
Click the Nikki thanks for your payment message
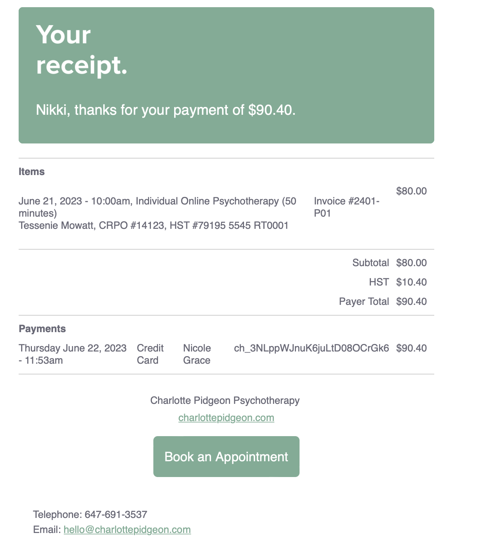pyautogui.click(x=166, y=110)
